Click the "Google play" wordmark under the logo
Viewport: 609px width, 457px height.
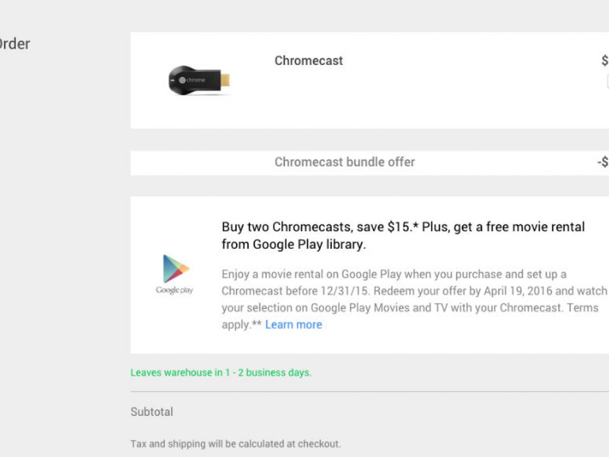(174, 290)
